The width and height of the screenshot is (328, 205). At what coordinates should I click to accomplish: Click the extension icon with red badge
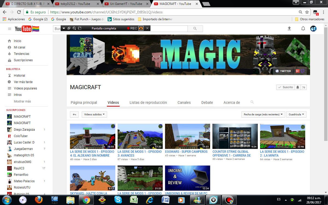click(x=315, y=12)
